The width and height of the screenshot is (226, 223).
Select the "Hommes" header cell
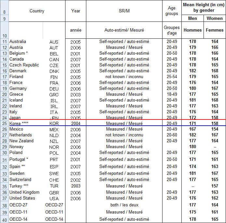point(193,30)
